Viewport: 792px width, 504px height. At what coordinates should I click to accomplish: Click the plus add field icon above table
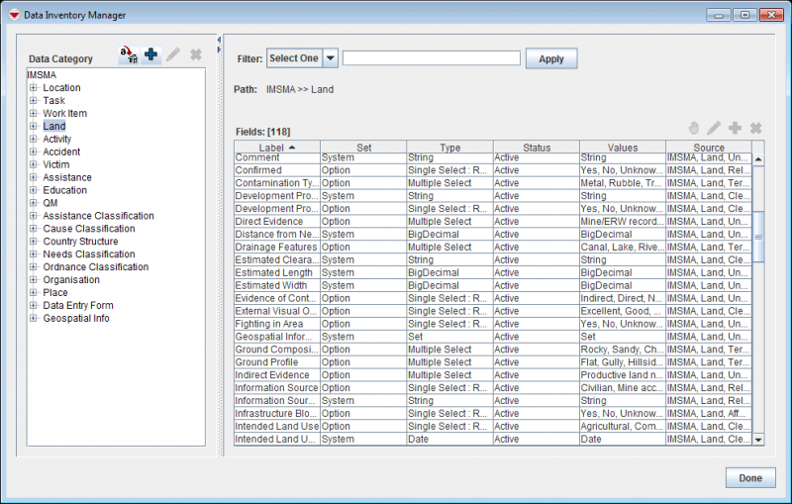click(x=735, y=129)
